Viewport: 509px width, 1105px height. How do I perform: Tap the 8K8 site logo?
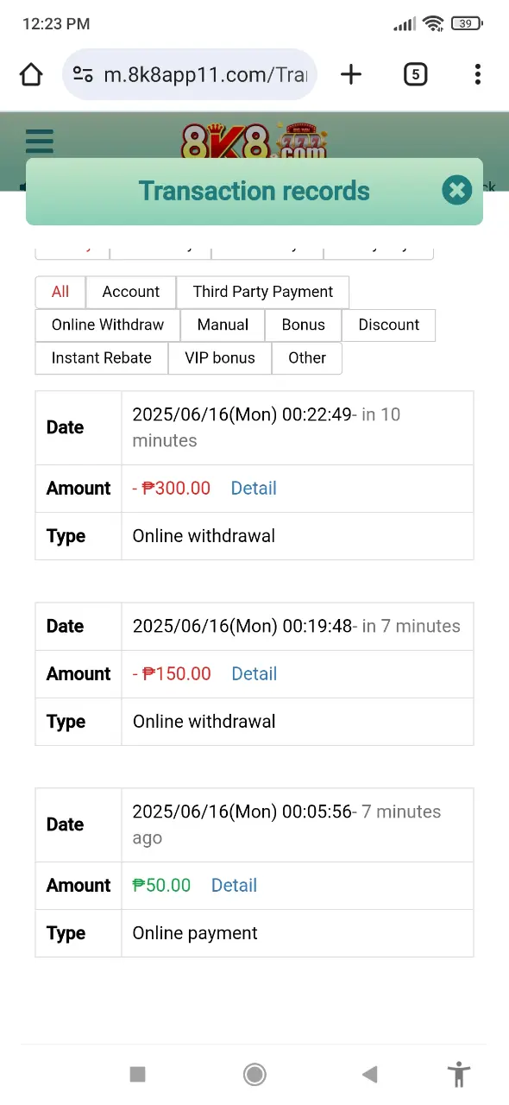pos(255,141)
